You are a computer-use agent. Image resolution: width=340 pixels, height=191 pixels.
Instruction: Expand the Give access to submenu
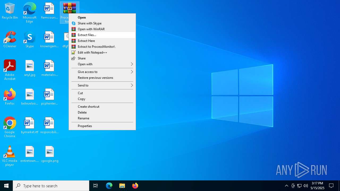pyautogui.click(x=102, y=72)
